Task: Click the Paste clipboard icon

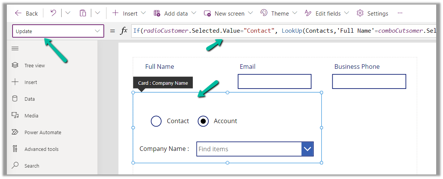Action: click(83, 13)
